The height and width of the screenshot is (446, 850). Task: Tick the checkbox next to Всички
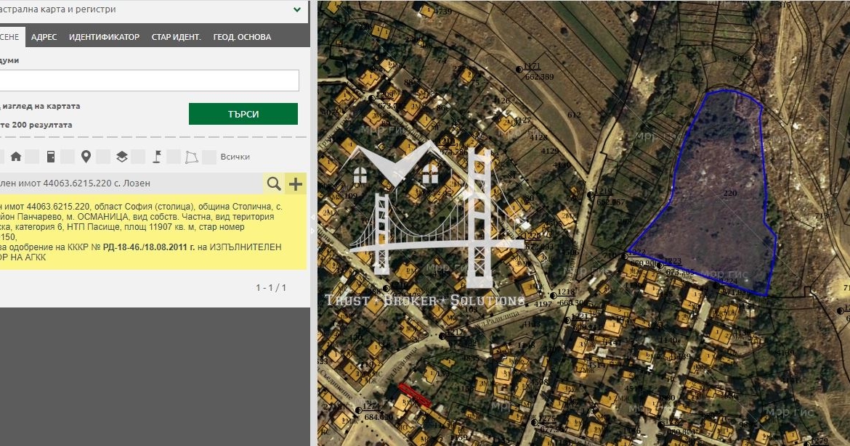click(x=209, y=157)
